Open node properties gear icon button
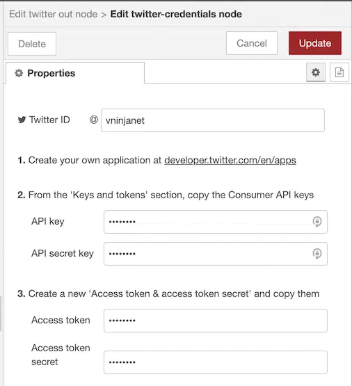This screenshot has width=352, height=386. [x=316, y=72]
